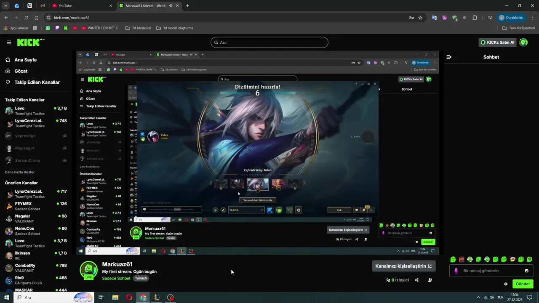Open Opera browser from taskbar
Image resolution: width=539 pixels, height=303 pixels.
tap(129, 298)
